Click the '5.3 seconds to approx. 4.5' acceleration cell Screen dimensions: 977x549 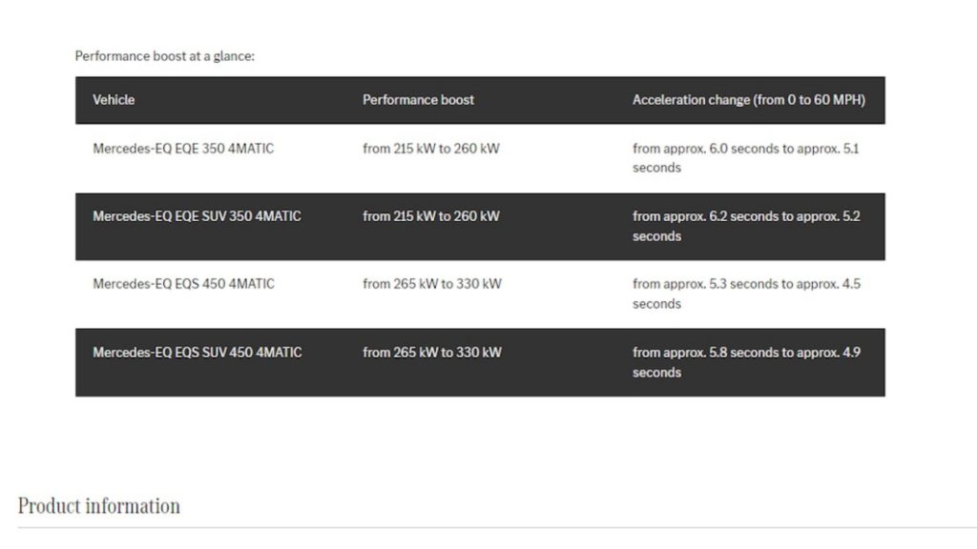click(746, 294)
